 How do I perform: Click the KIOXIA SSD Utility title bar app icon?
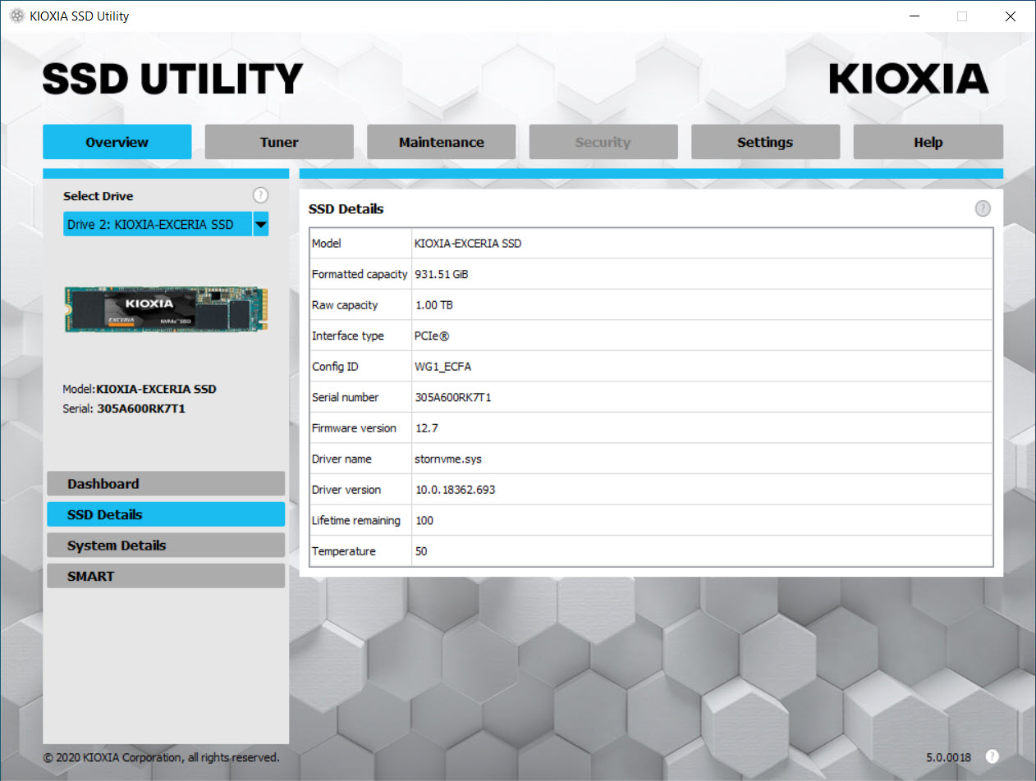(x=16, y=16)
